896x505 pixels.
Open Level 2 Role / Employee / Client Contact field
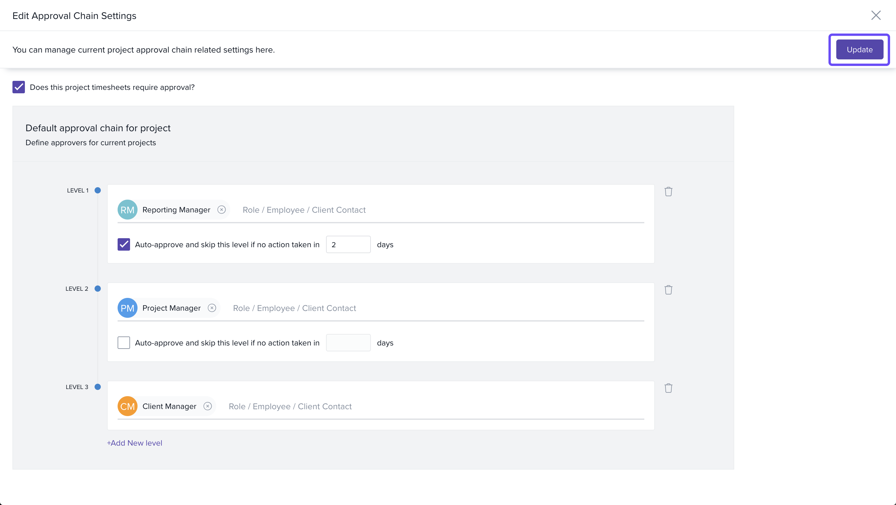418,308
